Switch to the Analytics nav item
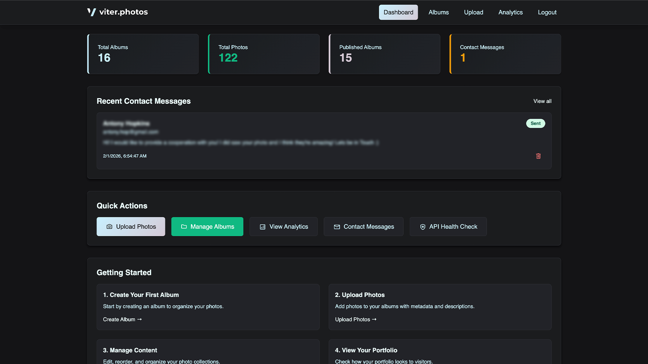 (510, 12)
